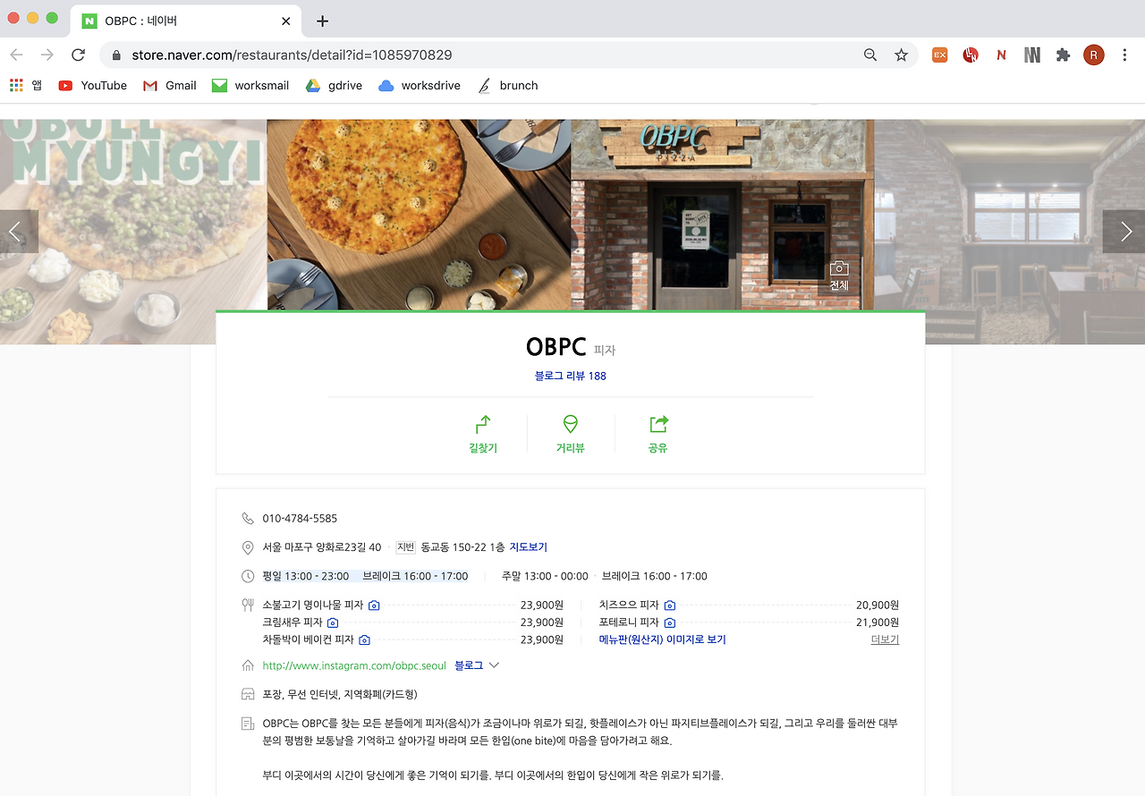The height and width of the screenshot is (796, 1145).
Task: Open the YouTube bookmark
Action: (93, 85)
